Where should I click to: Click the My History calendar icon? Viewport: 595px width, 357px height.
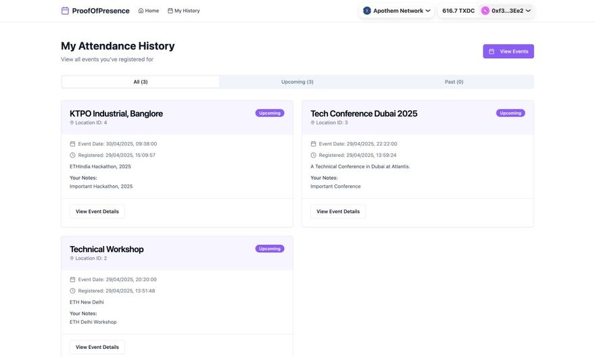[170, 11]
